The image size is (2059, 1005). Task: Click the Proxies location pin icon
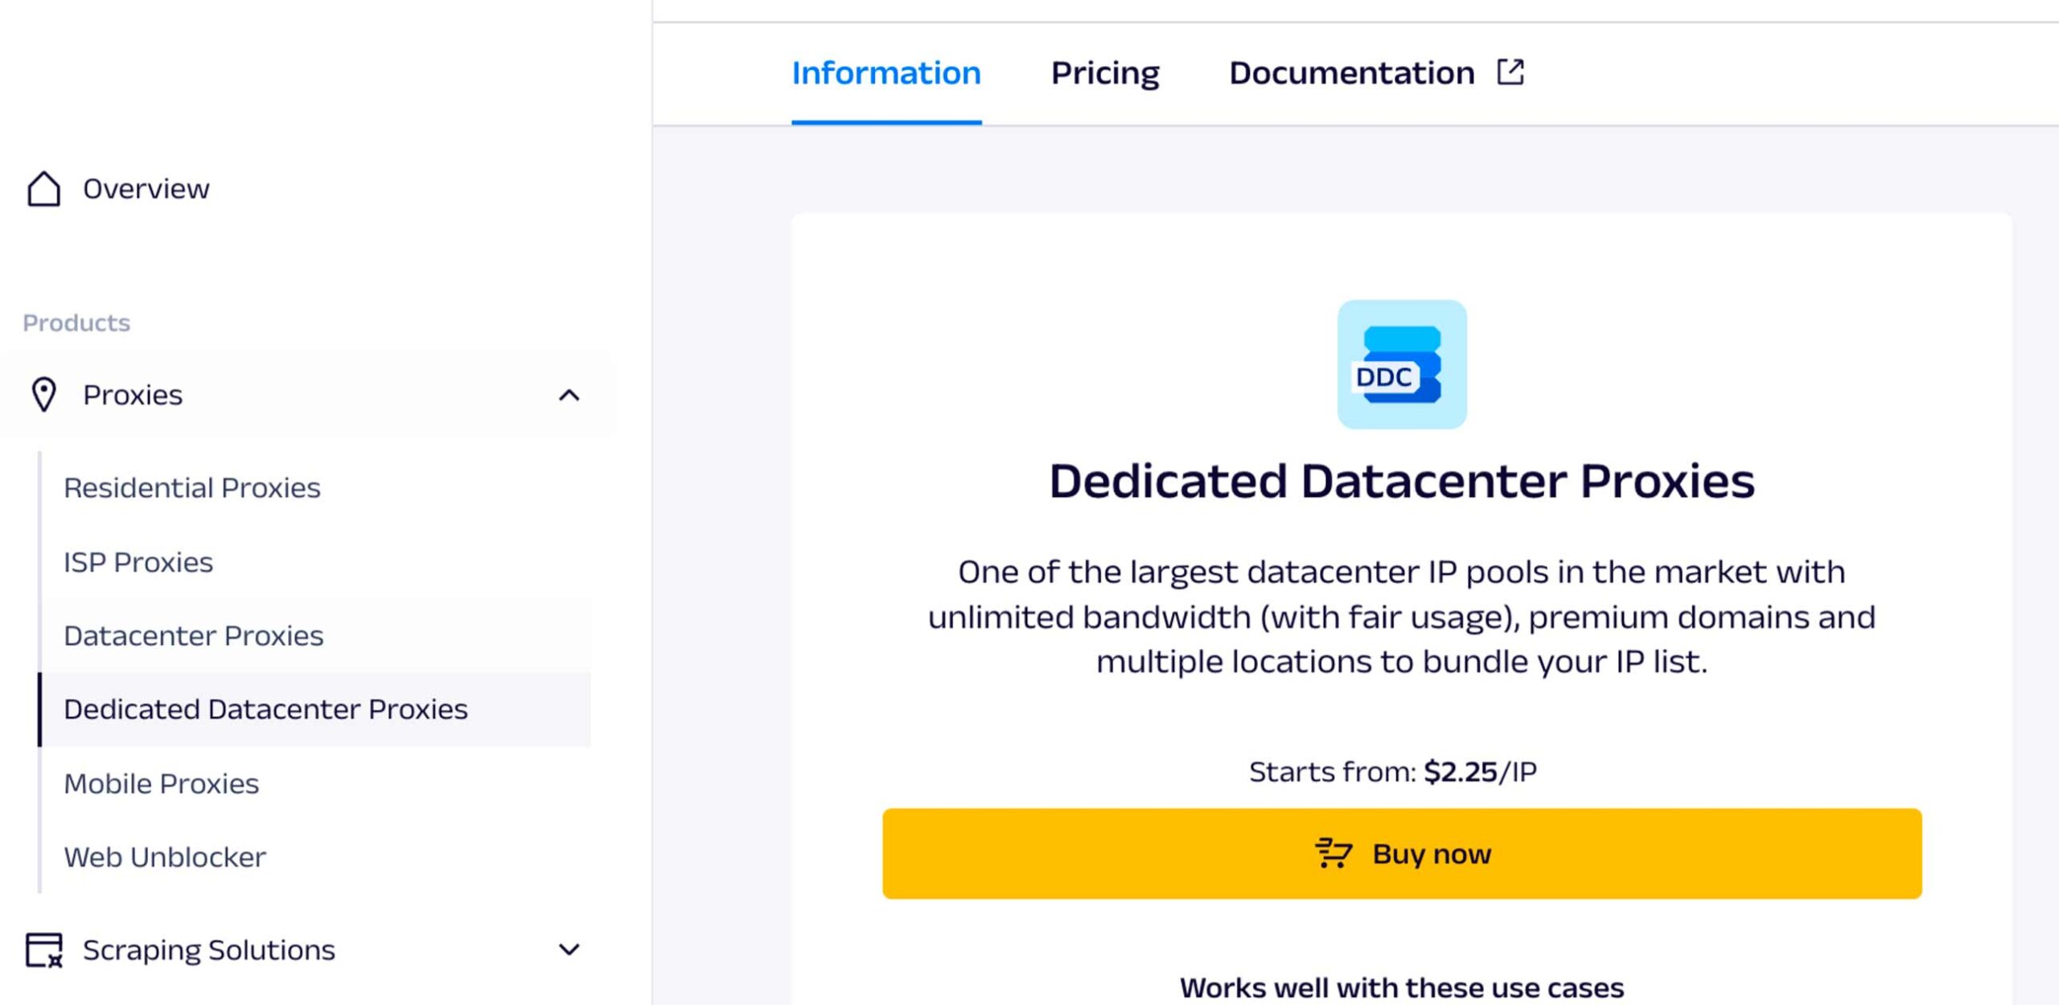43,395
